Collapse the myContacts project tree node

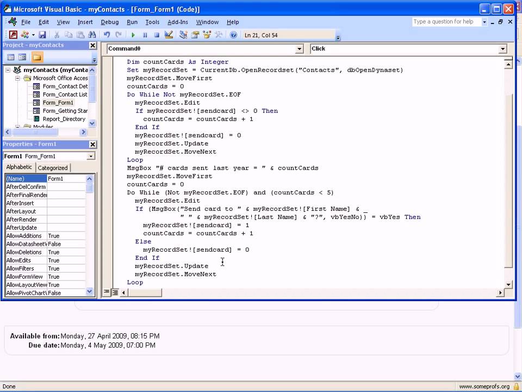pos(8,70)
